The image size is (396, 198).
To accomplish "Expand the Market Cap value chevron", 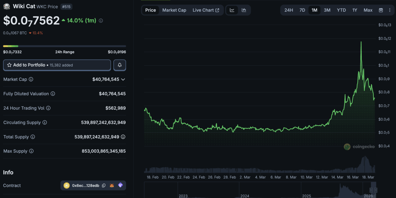I will (123, 79).
